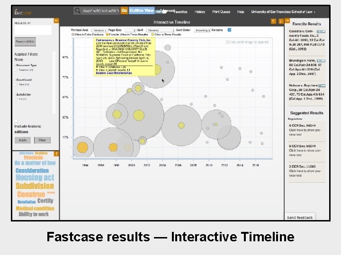Click the Search Within button
341x255 pixels.
click(x=25, y=42)
